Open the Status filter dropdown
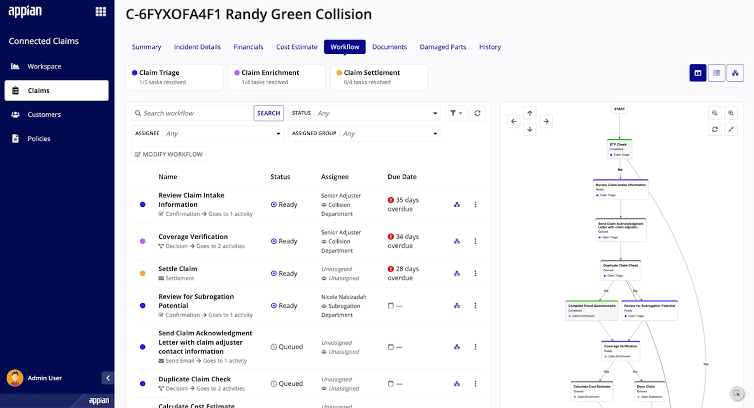 [364, 113]
